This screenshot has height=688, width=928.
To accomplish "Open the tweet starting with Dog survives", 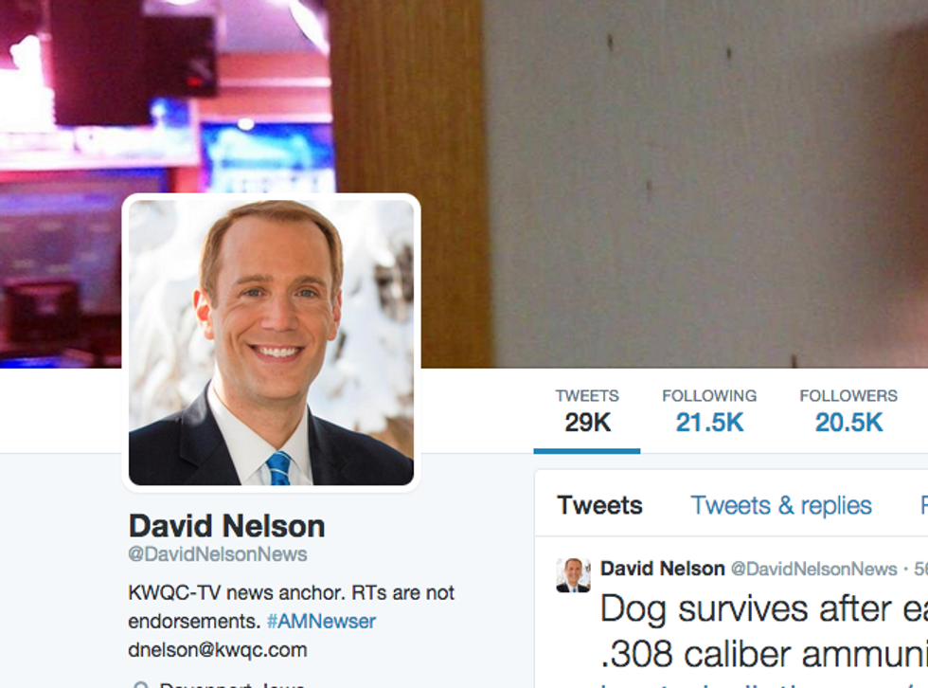I will coord(764,632).
